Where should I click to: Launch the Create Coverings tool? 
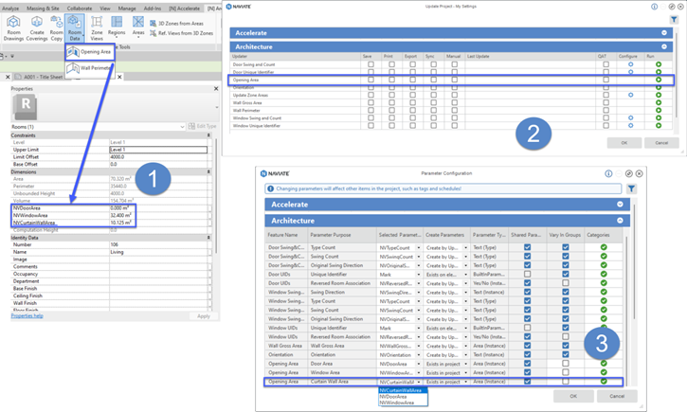(x=37, y=28)
